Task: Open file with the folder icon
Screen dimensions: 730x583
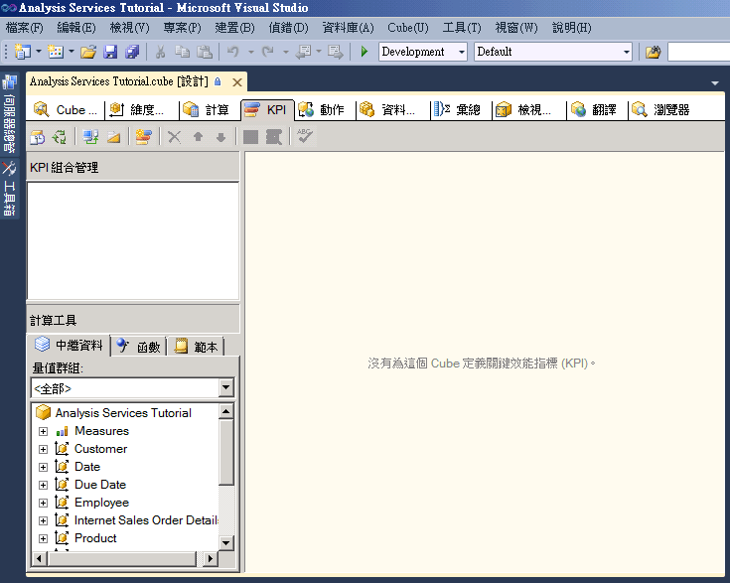Action: 88,52
